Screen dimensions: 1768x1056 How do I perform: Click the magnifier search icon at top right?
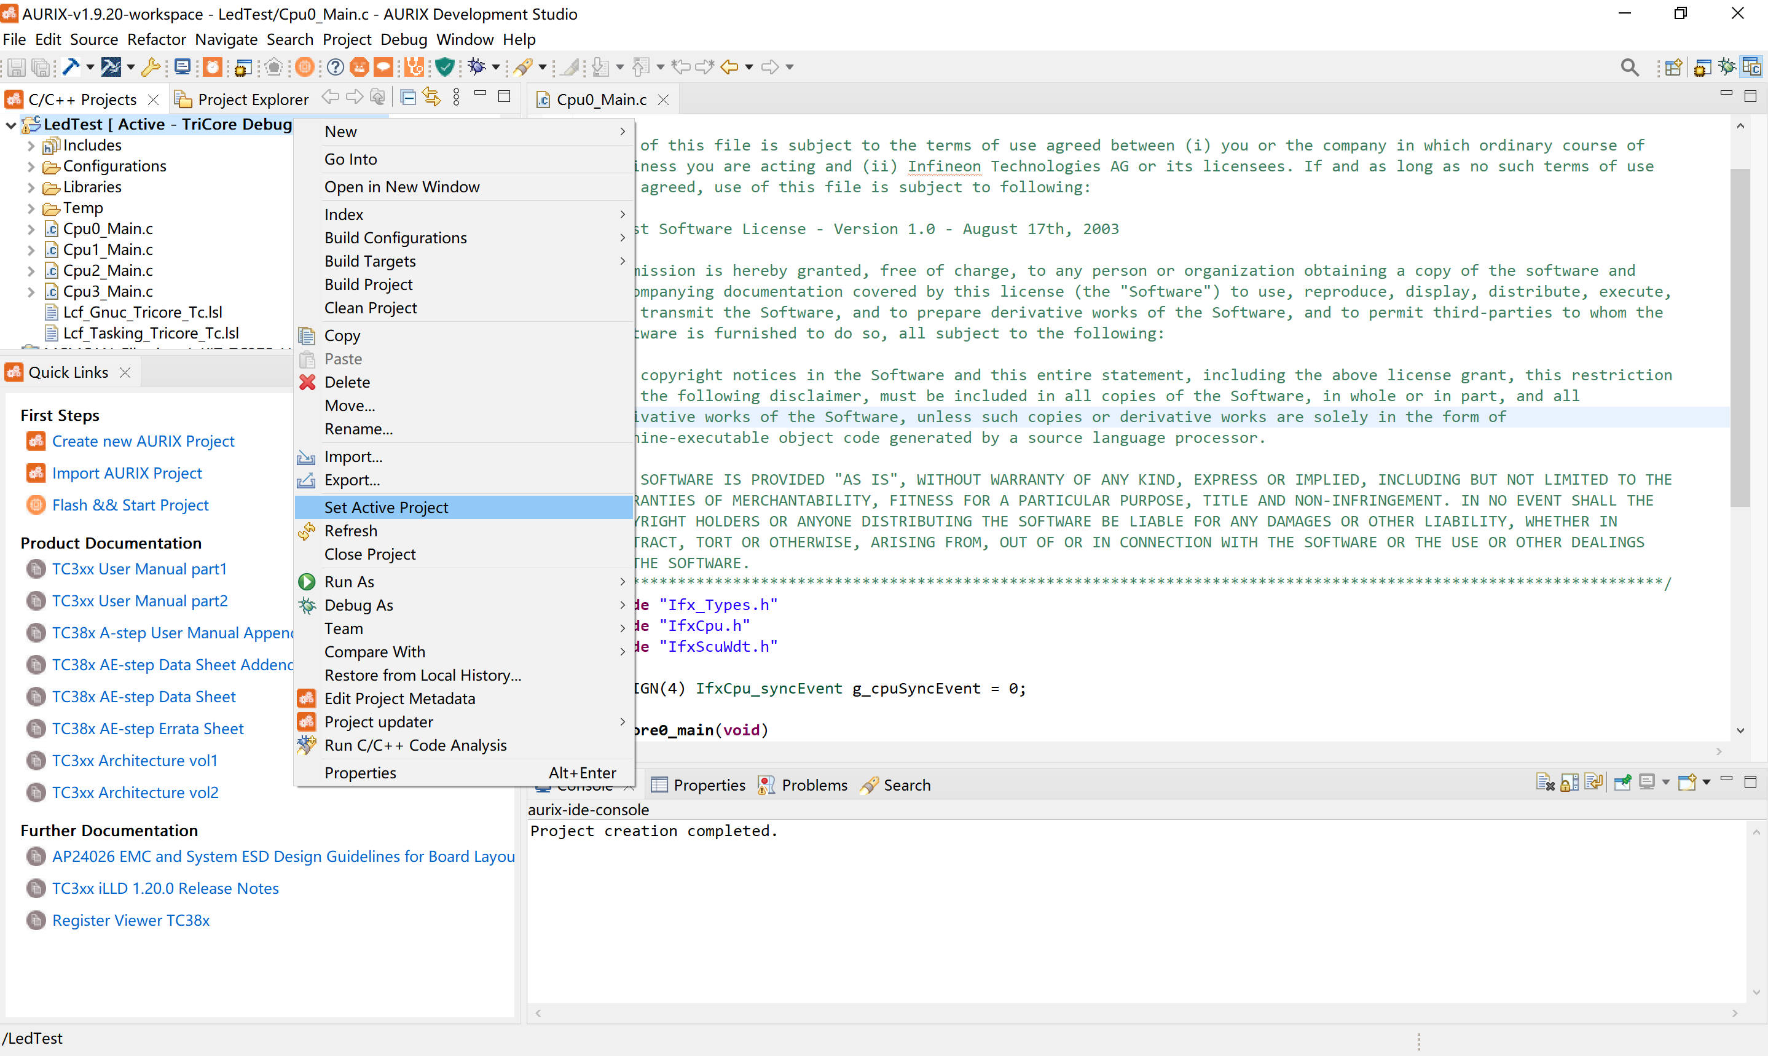[1629, 67]
